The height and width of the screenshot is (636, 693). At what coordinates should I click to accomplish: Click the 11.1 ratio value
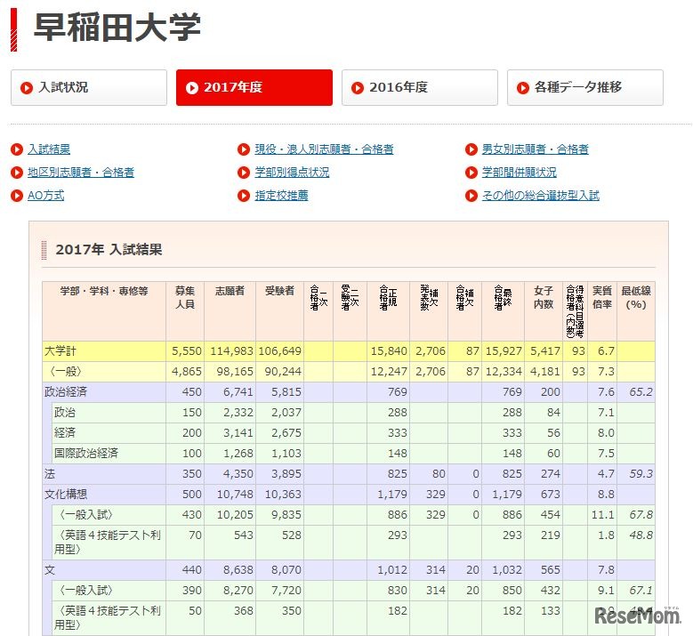tap(603, 515)
